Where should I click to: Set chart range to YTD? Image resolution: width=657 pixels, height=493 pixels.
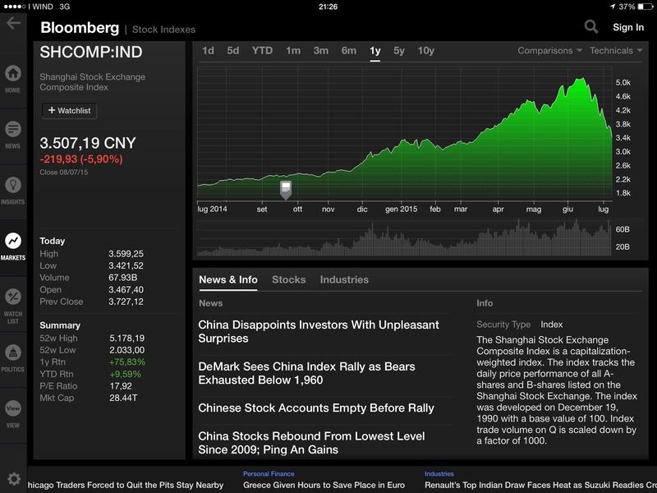tap(262, 51)
